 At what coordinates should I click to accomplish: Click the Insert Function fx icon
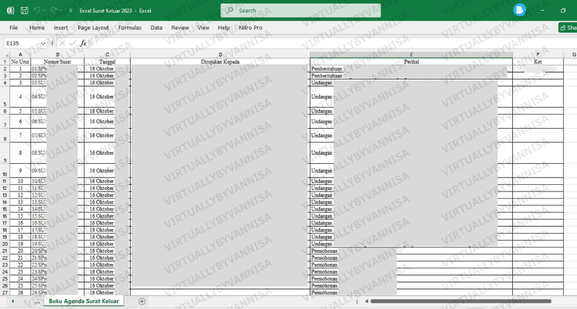83,43
